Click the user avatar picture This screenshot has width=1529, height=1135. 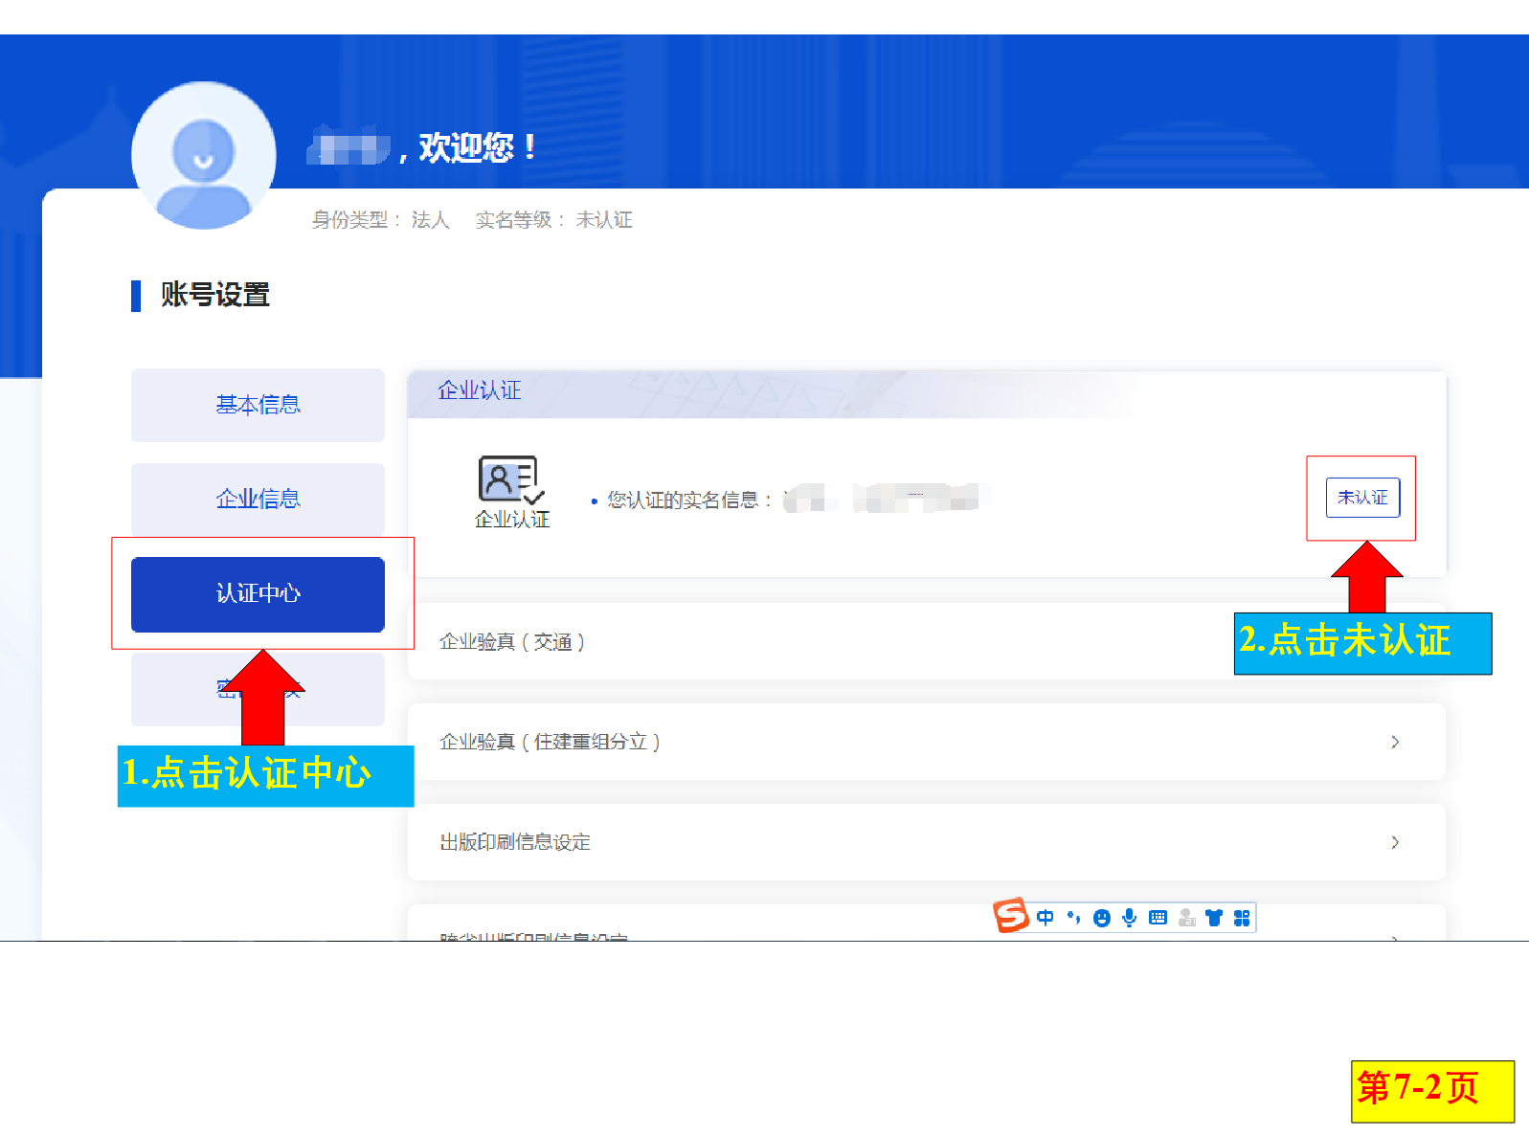tap(203, 155)
